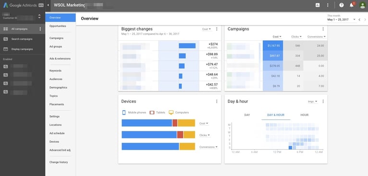The height and width of the screenshot is (176, 368).
Task: Click the All campaigns grid icon
Action: [6, 29]
